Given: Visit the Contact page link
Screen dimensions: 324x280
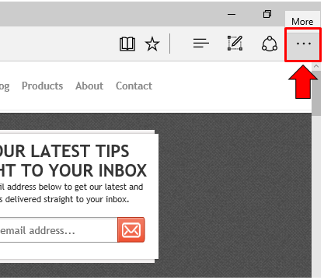Looking at the screenshot, I should point(134,86).
